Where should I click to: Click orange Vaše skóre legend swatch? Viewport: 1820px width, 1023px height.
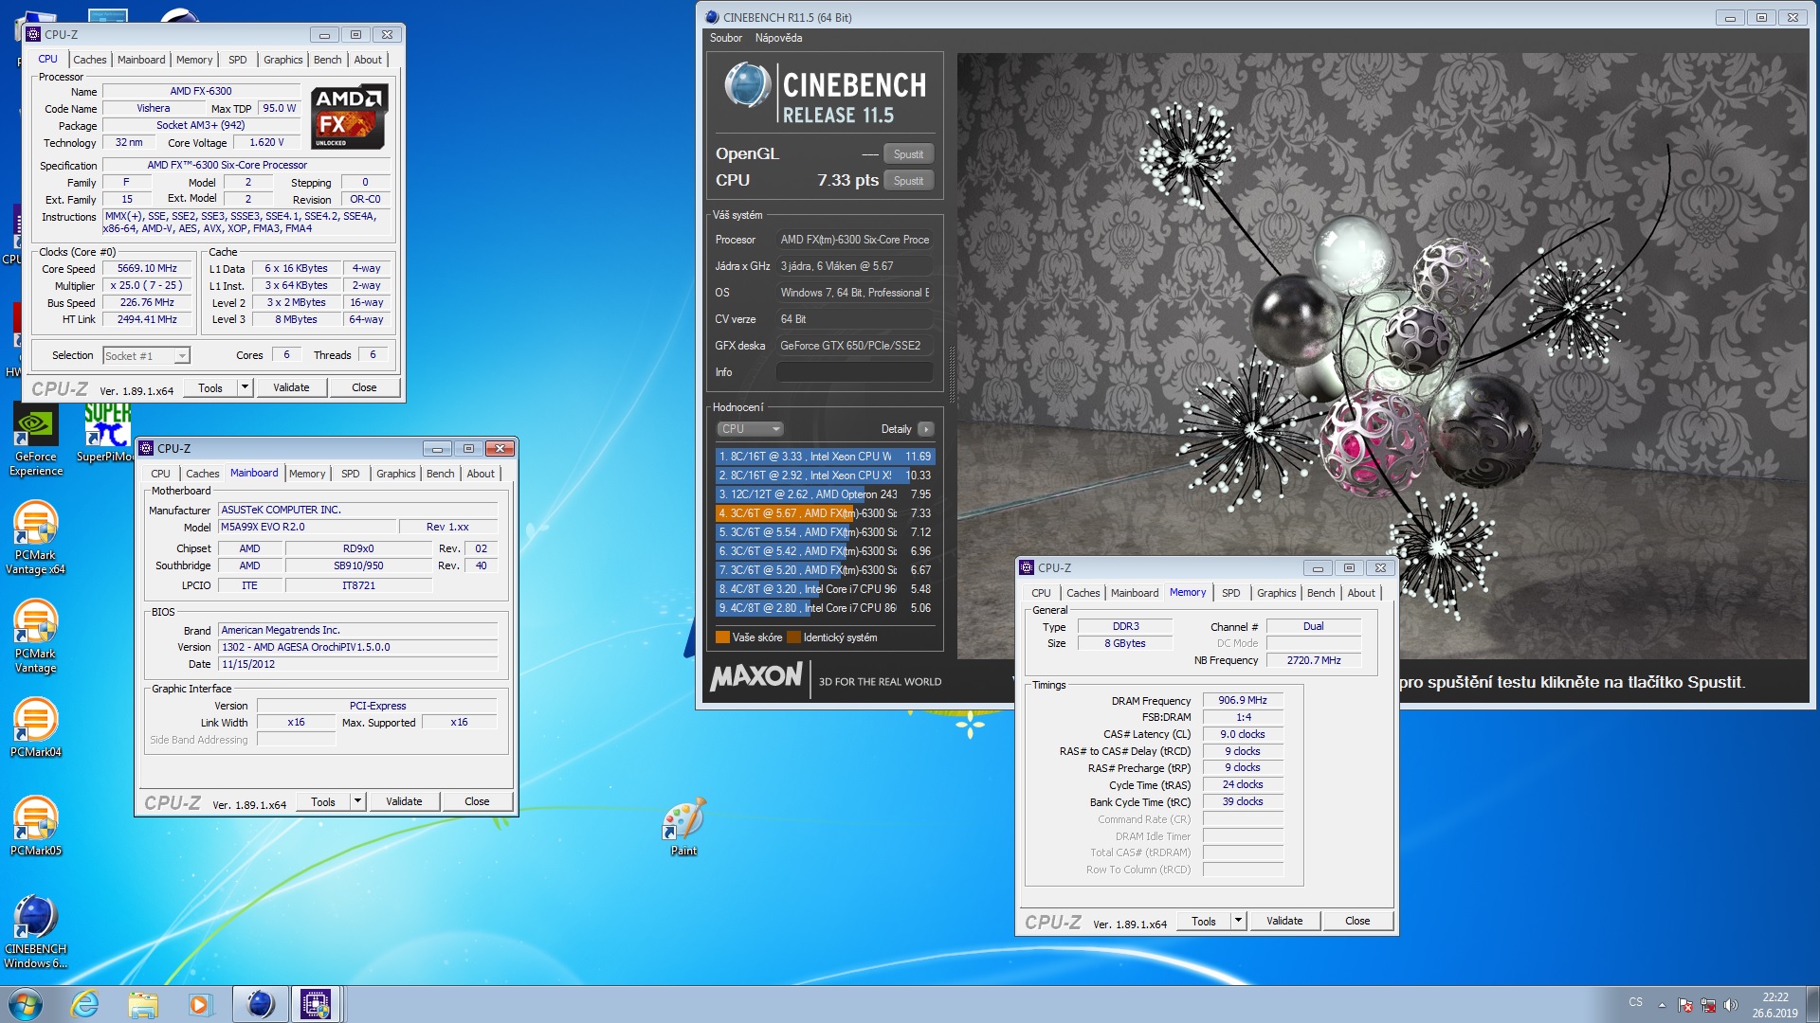point(722,637)
